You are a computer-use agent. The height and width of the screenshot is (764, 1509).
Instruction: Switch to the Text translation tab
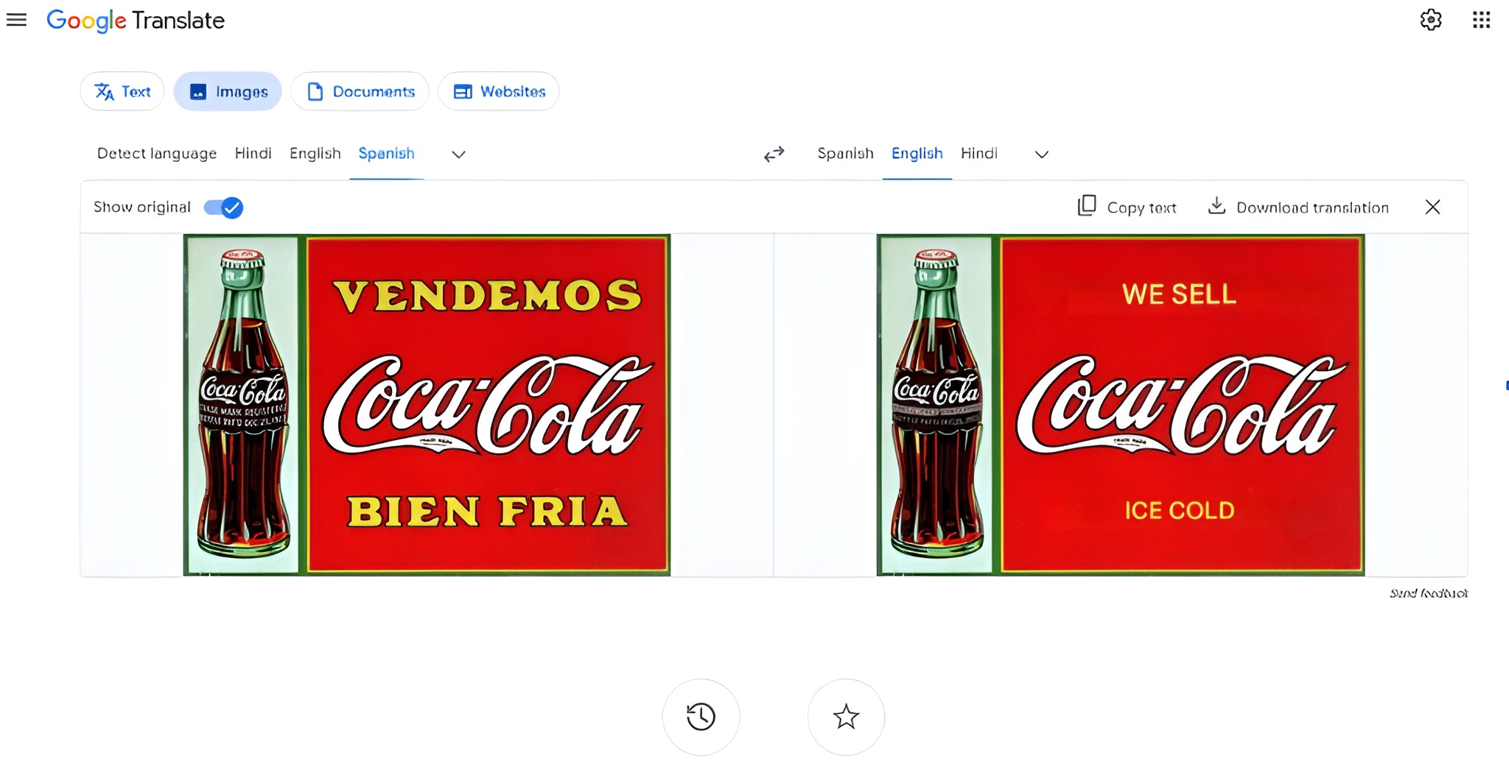pyautogui.click(x=122, y=91)
